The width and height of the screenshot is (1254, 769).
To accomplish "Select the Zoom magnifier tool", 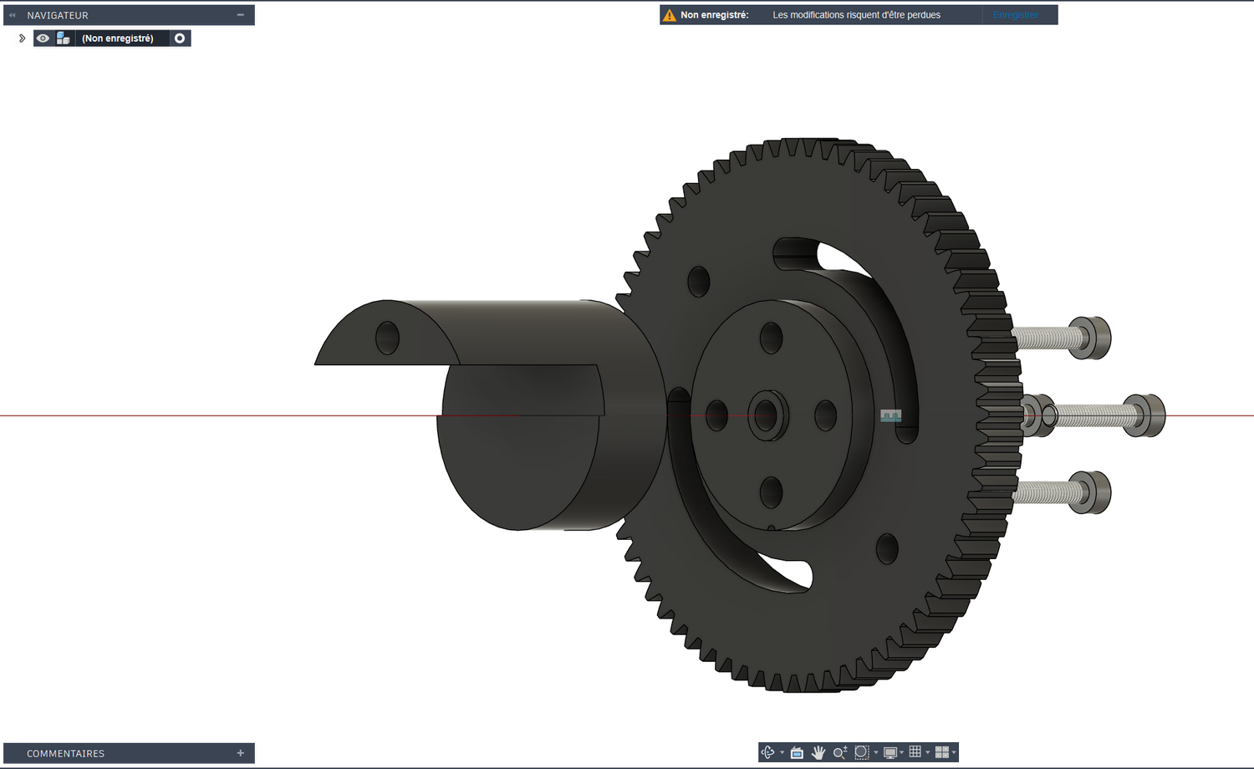I will tap(840, 752).
